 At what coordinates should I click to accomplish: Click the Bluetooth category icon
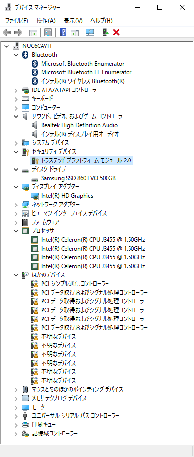tap(25, 55)
